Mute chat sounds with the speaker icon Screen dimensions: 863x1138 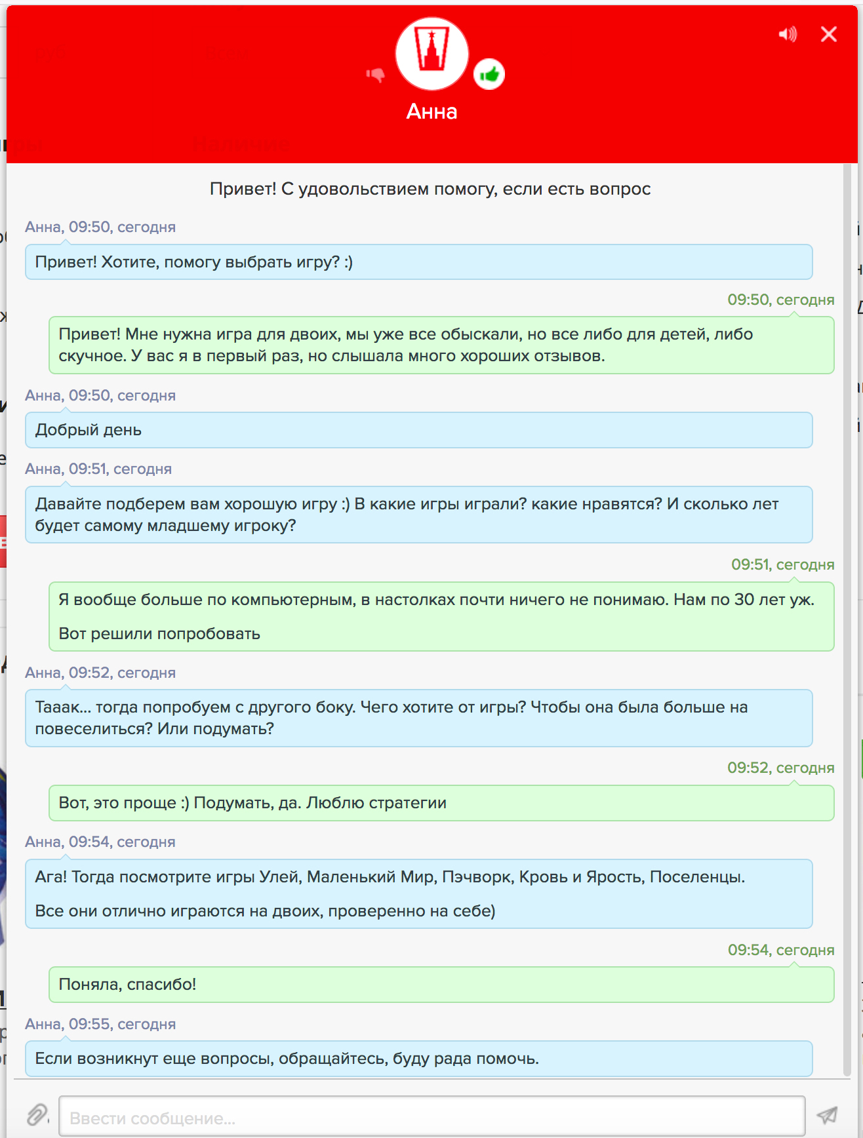tap(788, 34)
